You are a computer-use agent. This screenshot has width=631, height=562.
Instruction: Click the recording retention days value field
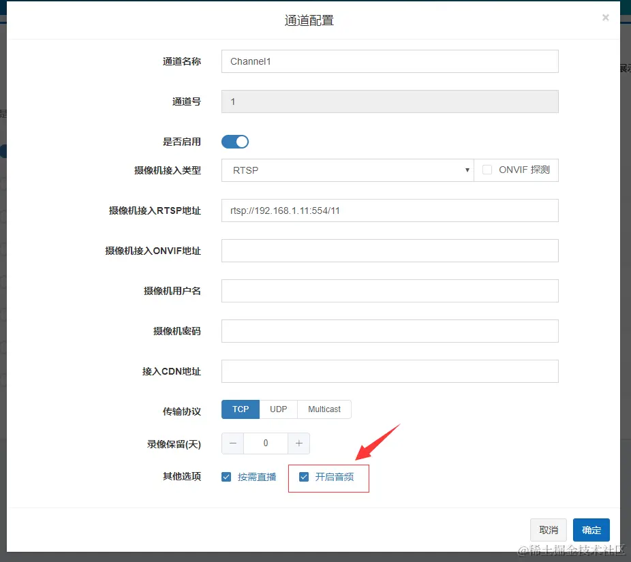(x=266, y=443)
